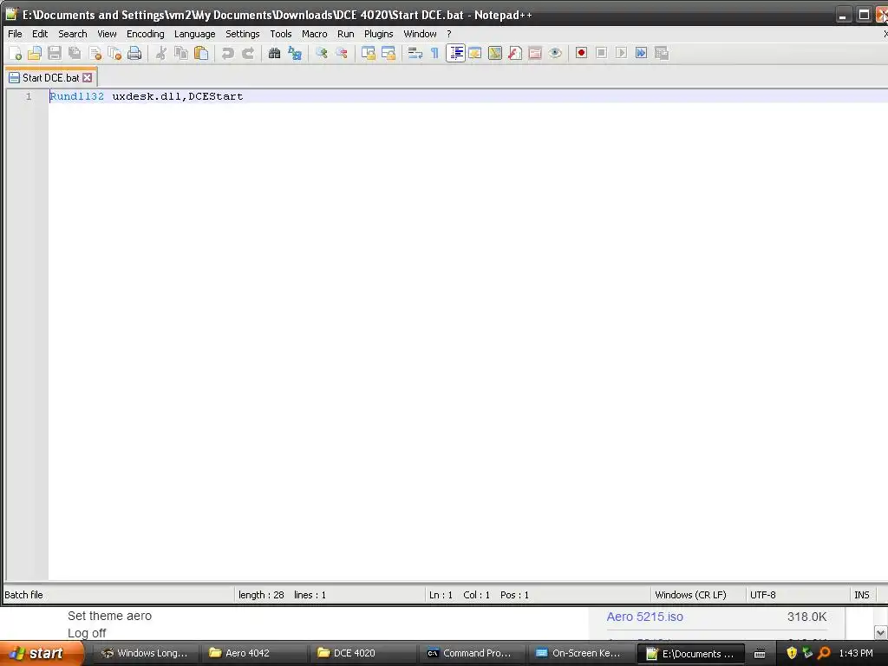Open the Plugins menu
Viewport: 888px width, 666px height.
click(x=378, y=34)
